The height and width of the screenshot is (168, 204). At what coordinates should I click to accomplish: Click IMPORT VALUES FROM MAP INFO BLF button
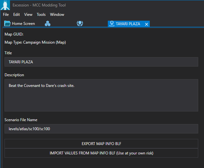101,153
